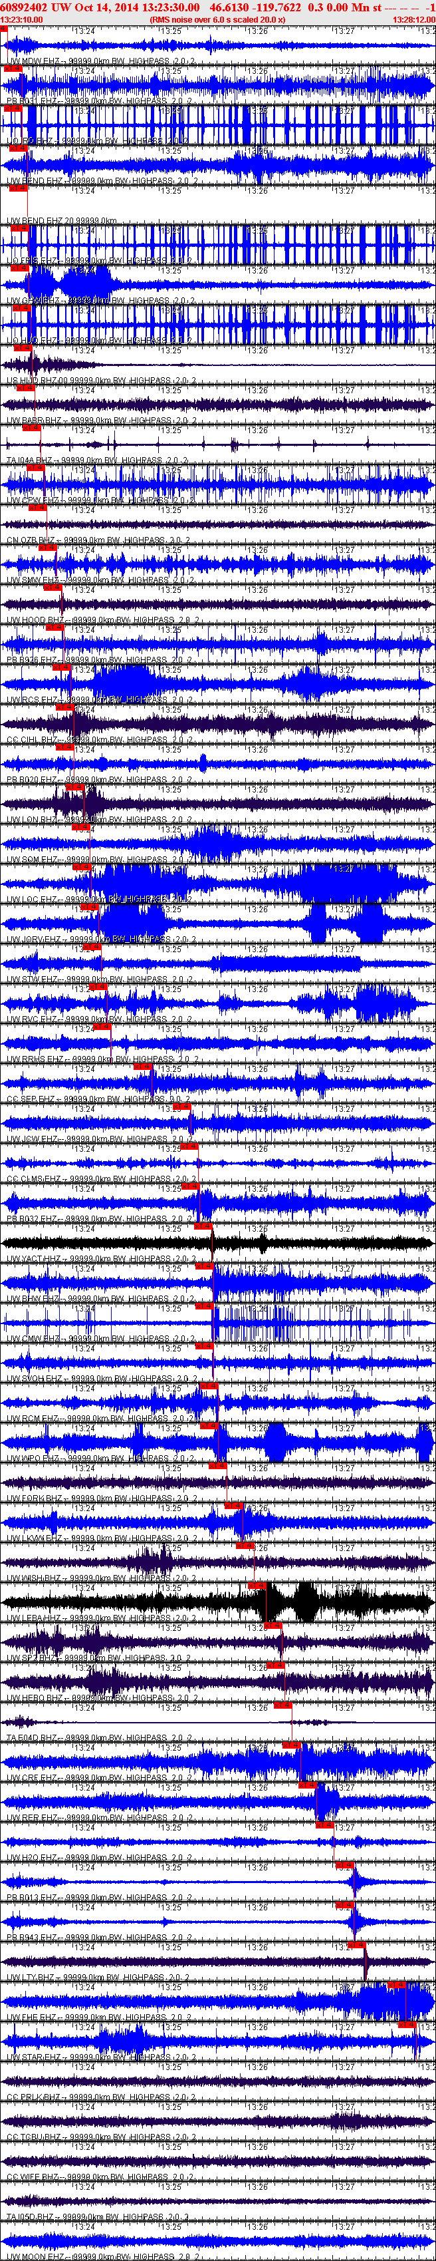The width and height of the screenshot is (436, 2261).
Task: Click the red pick marker on the UW YACT HHZ trace
Action: (203, 1227)
